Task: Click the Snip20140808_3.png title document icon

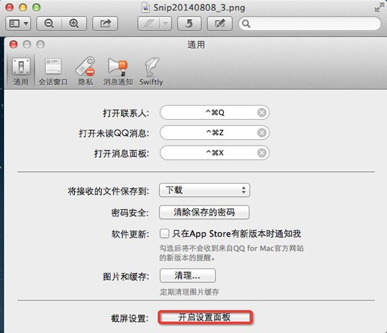Action: click(x=146, y=8)
